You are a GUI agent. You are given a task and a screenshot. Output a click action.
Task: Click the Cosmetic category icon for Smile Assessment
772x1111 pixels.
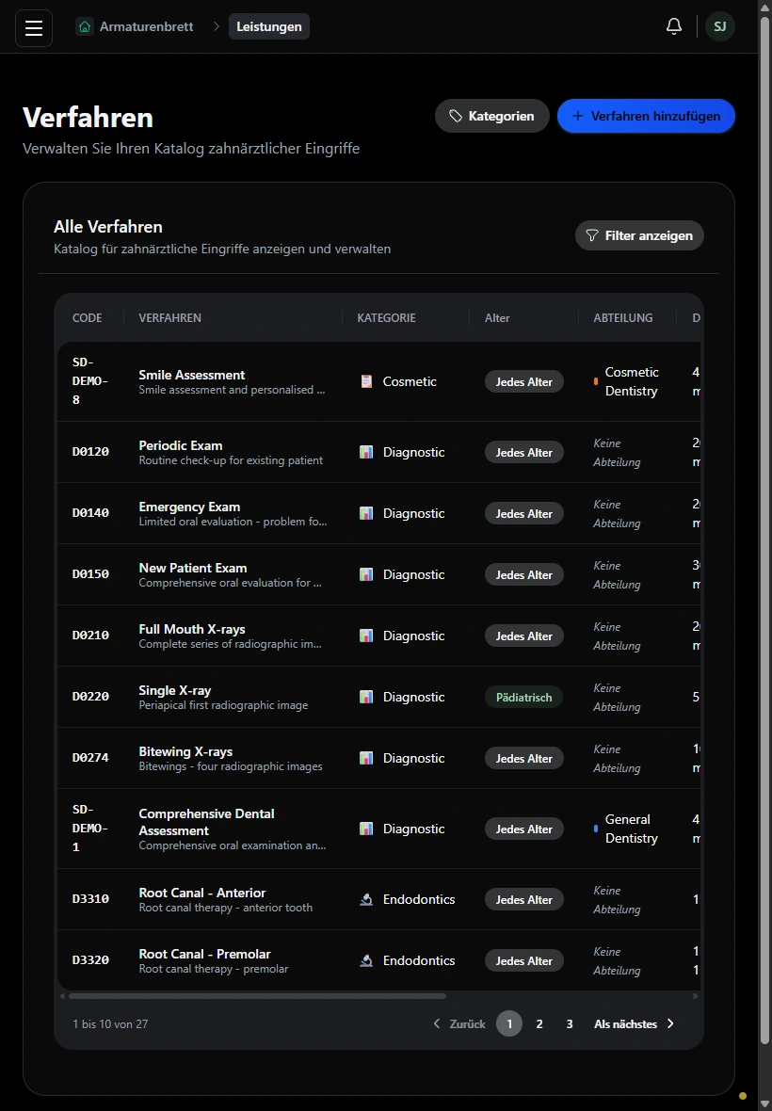point(366,381)
